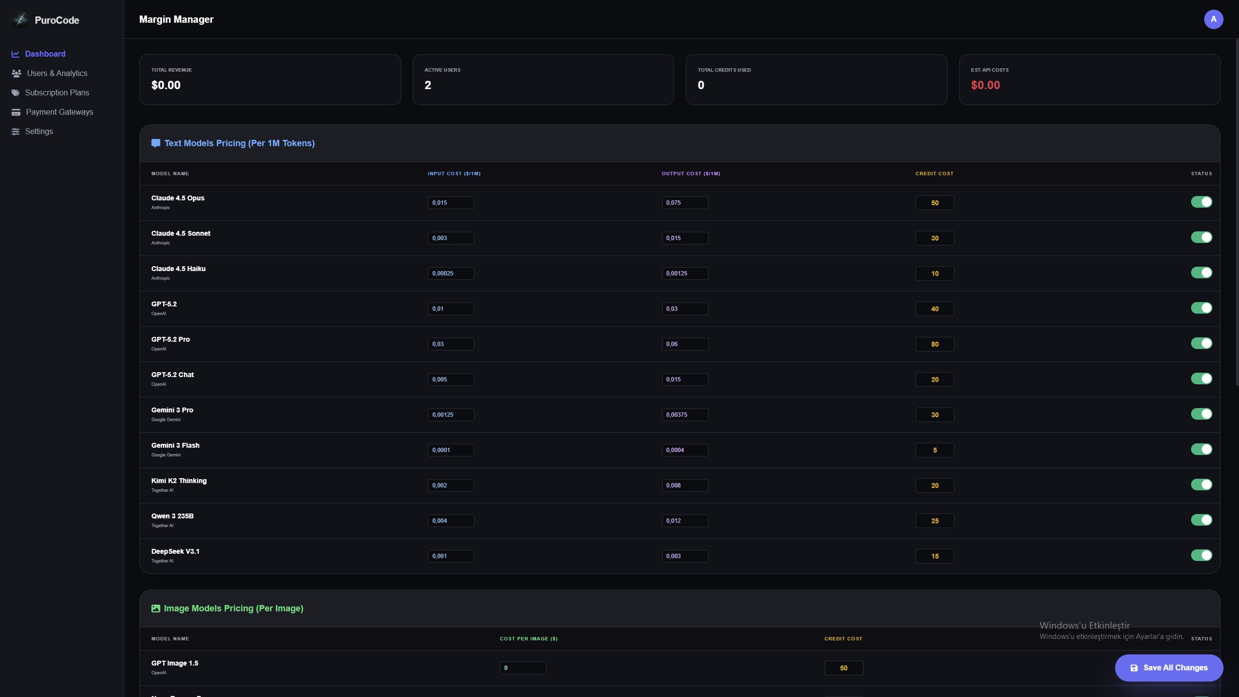Open the Subscription Plans menu item
This screenshot has height=697, width=1239.
(57, 93)
